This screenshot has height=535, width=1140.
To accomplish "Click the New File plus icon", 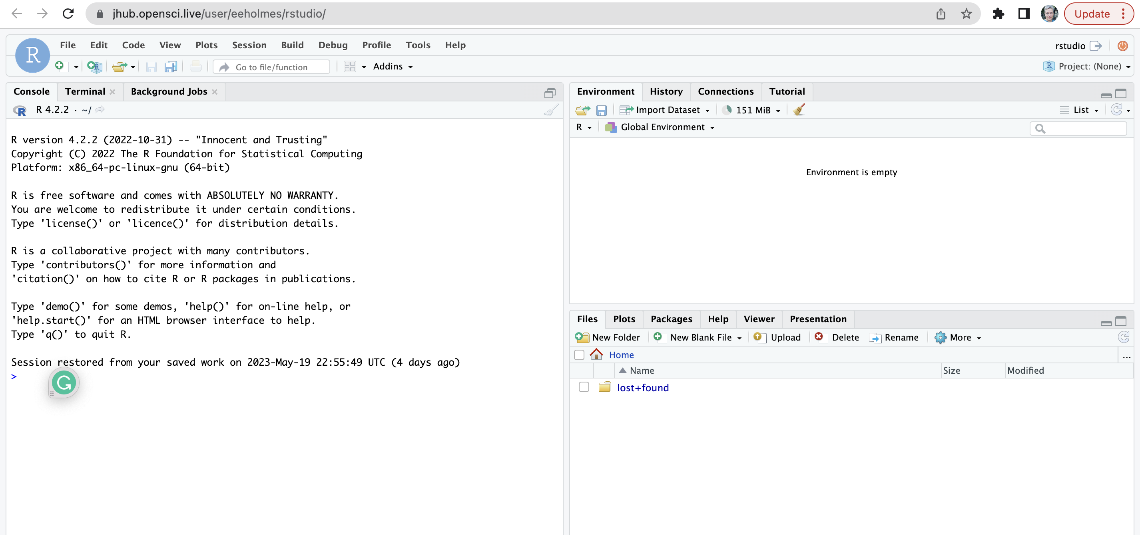I will [x=61, y=66].
